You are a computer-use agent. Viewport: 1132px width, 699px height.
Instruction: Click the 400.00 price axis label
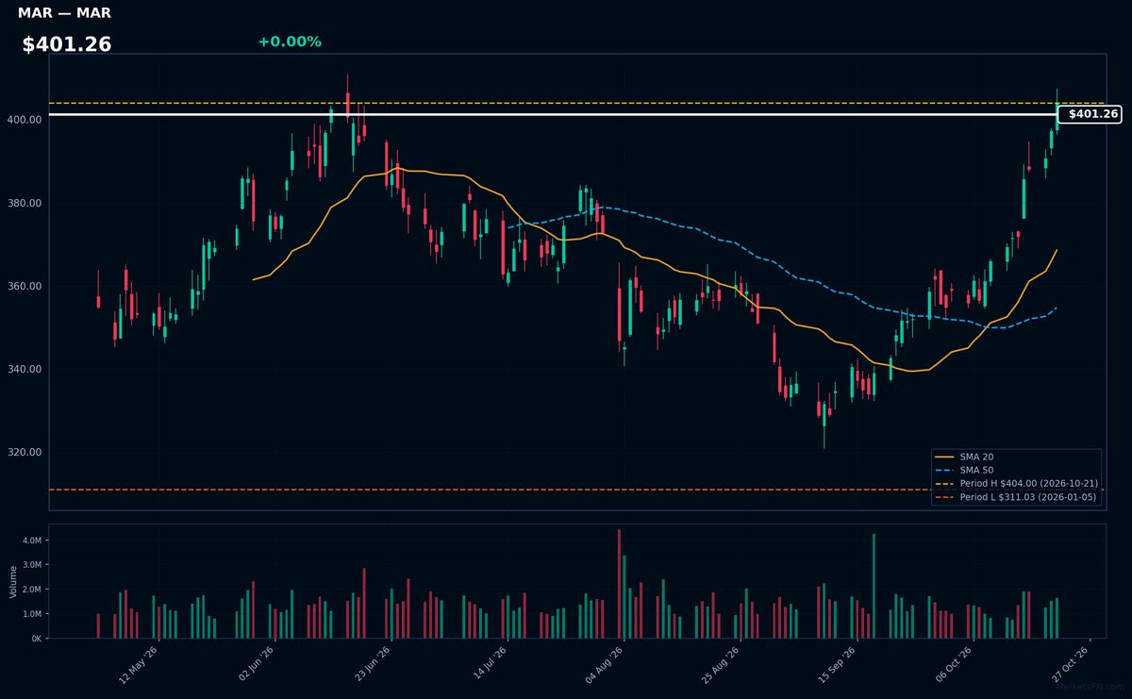click(x=25, y=120)
